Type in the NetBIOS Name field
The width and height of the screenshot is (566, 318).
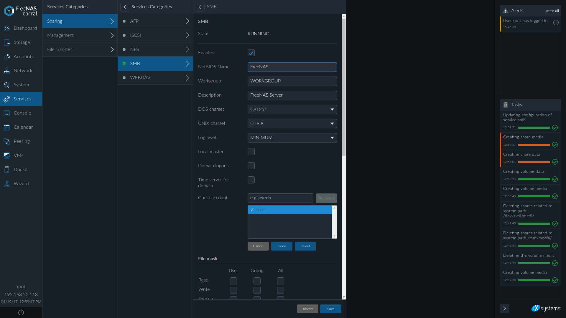292,66
